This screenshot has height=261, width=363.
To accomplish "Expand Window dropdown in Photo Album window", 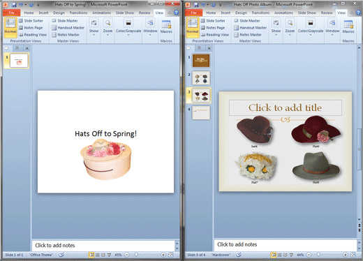I will pyautogui.click(x=332, y=27).
